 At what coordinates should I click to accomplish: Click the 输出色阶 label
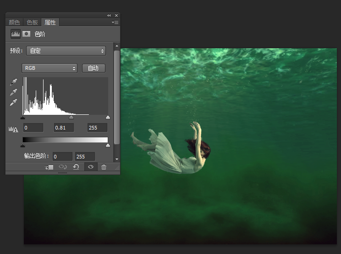[36, 156]
